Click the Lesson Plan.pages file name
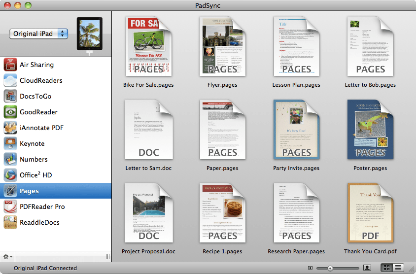416x274 pixels. click(x=296, y=85)
